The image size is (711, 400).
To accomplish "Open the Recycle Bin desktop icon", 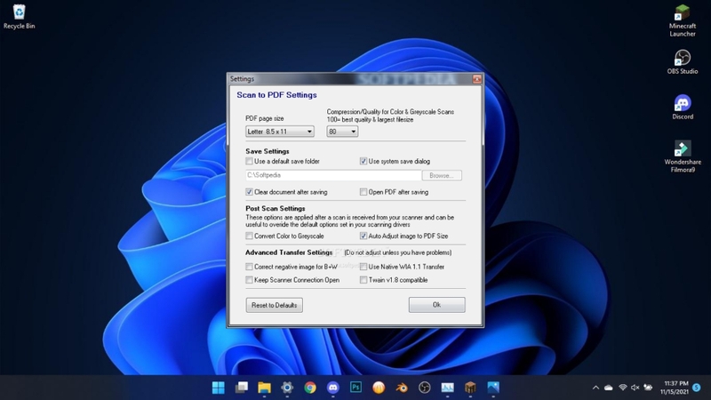I will tap(19, 17).
